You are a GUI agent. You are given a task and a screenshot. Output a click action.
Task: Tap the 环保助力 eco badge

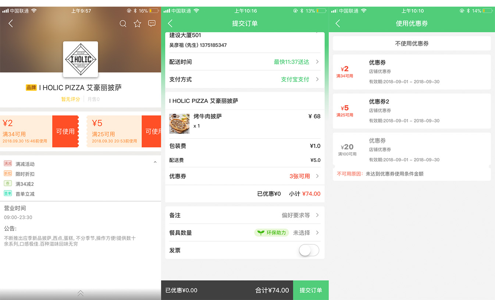[x=271, y=233]
